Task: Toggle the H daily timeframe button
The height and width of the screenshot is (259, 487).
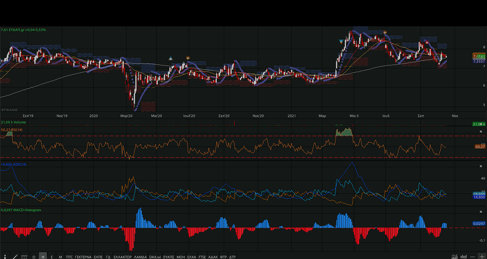Action: pos(43,257)
